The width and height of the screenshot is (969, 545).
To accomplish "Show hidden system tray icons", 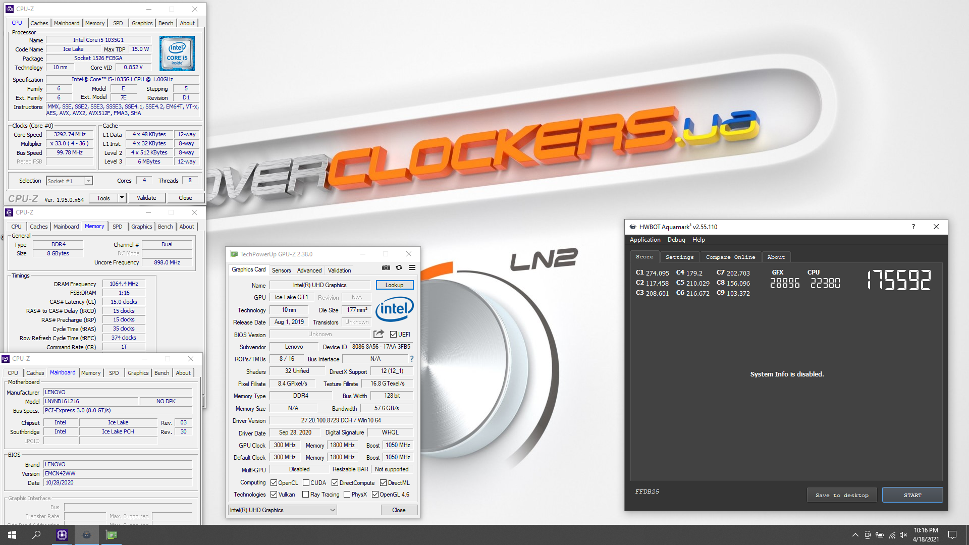I will click(855, 535).
